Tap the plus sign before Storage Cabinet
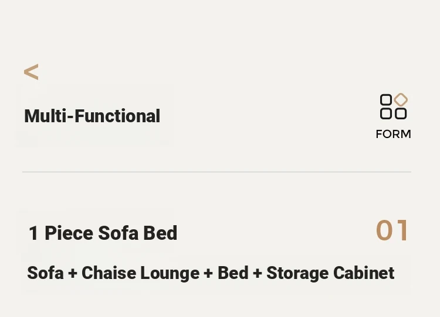This screenshot has width=440, height=317. click(x=258, y=273)
